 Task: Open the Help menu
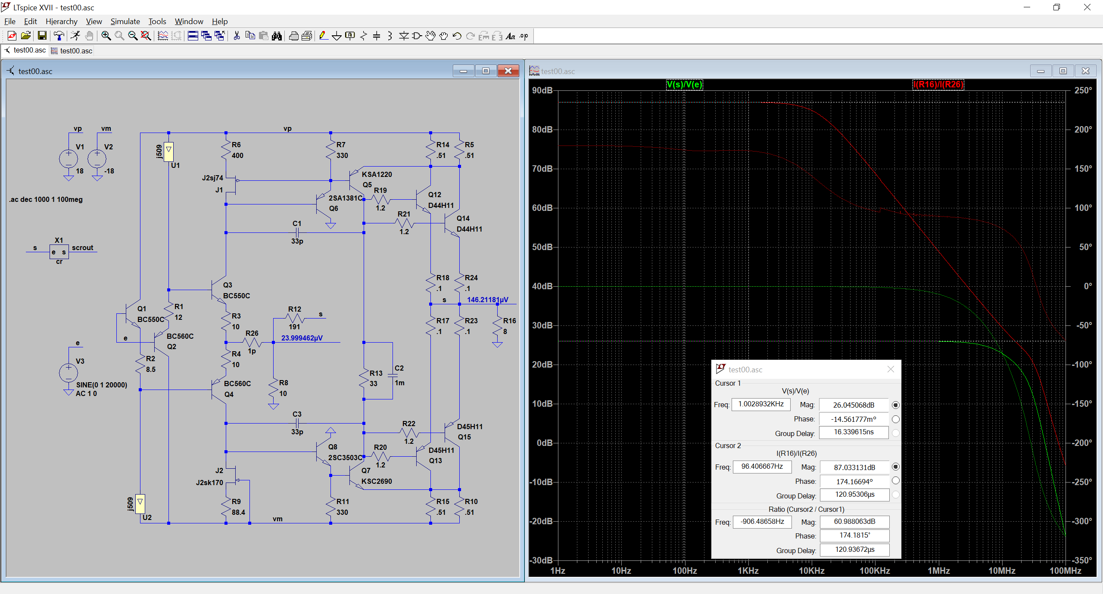(220, 22)
